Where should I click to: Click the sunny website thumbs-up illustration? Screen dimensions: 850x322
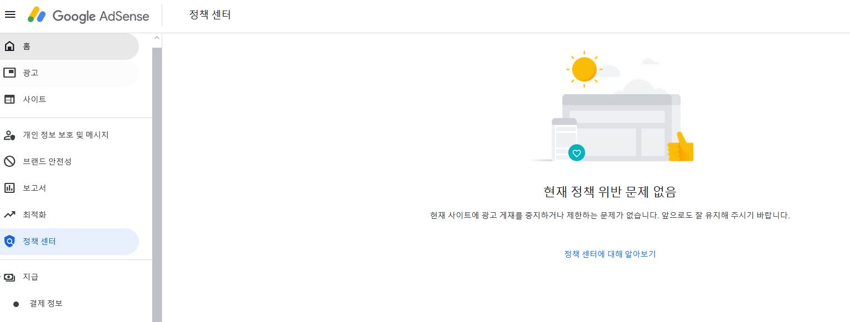pos(611,106)
